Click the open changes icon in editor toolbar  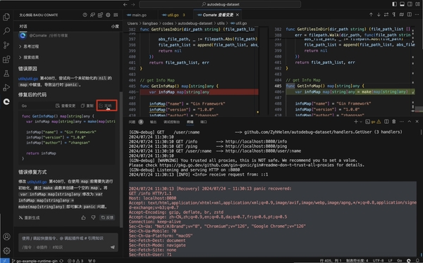tap(402, 15)
